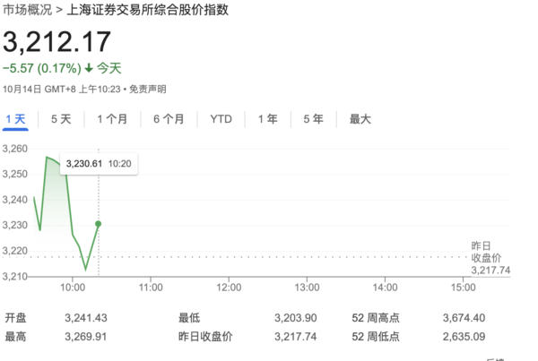Select the 1 天 range tab
The width and height of the screenshot is (538, 361).
coord(16,119)
